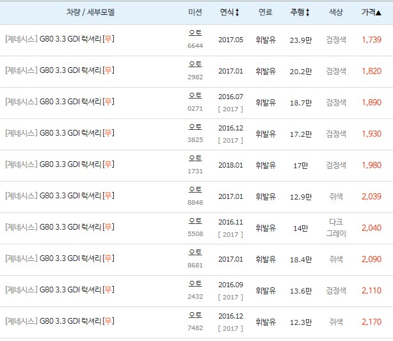Open G80 listing priced 1,980
Screen dimensions: 393x341
60,164
